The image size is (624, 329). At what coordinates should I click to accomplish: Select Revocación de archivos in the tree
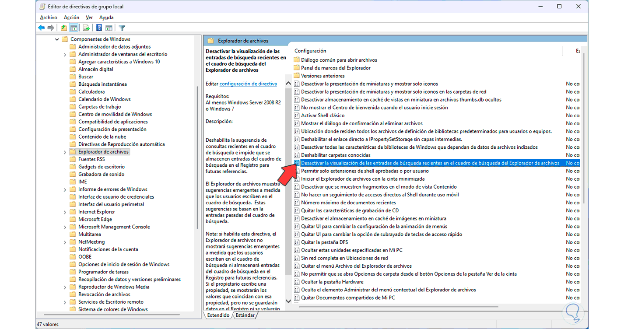click(104, 294)
